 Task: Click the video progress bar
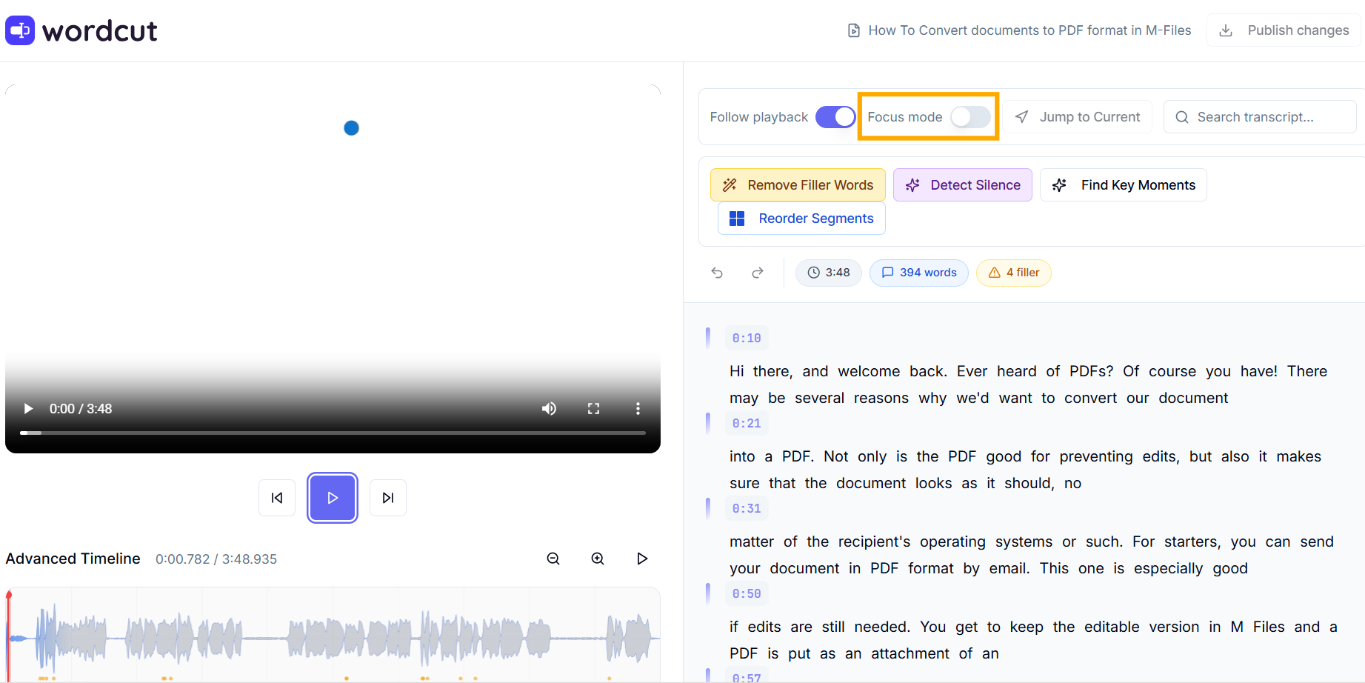click(x=333, y=433)
